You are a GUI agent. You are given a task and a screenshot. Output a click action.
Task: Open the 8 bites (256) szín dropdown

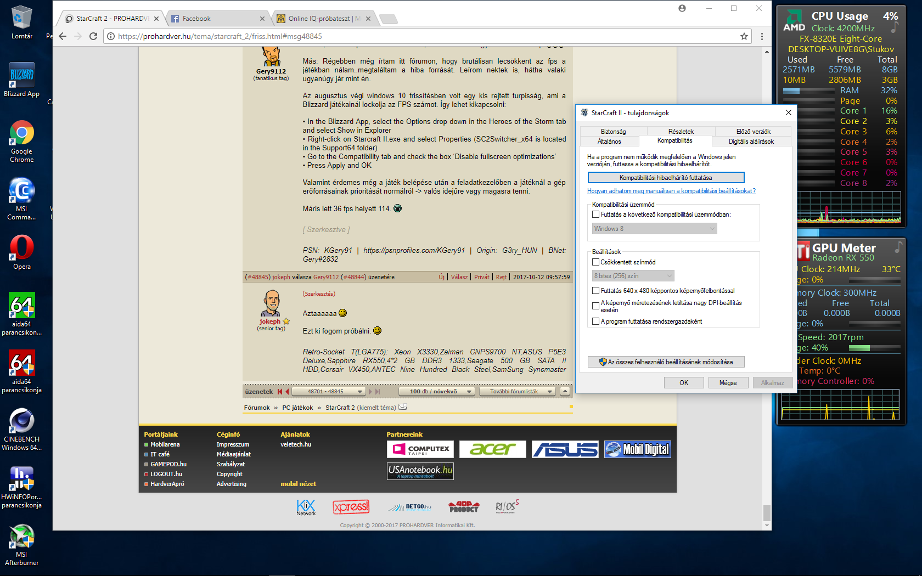[633, 276]
